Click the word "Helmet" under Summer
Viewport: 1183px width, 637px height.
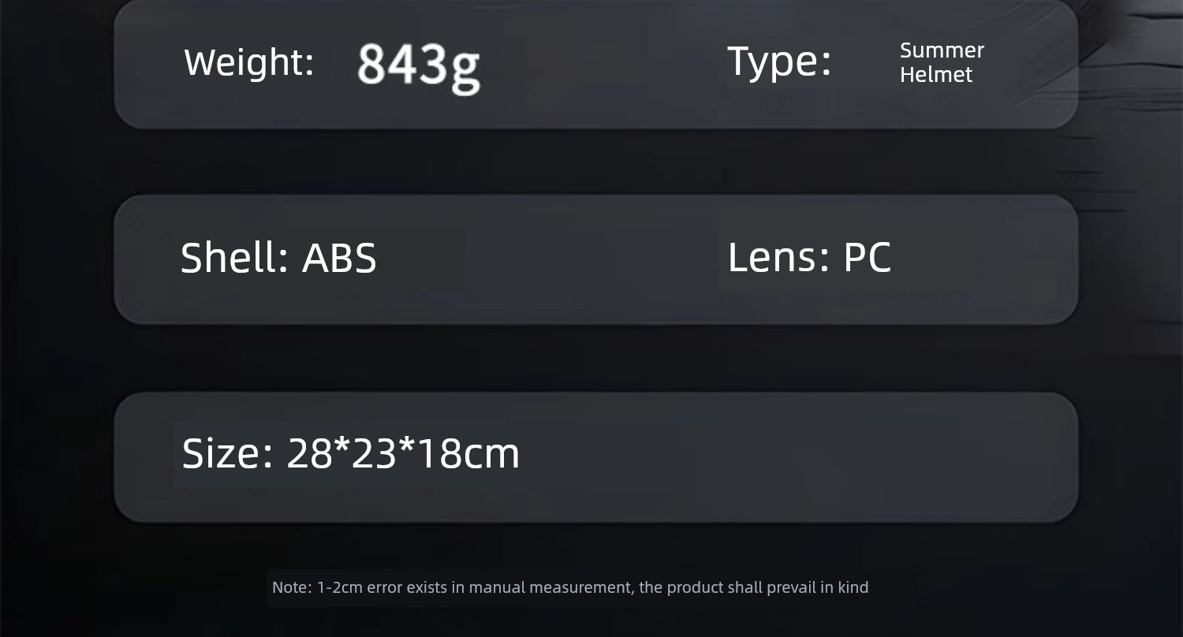pyautogui.click(x=936, y=75)
